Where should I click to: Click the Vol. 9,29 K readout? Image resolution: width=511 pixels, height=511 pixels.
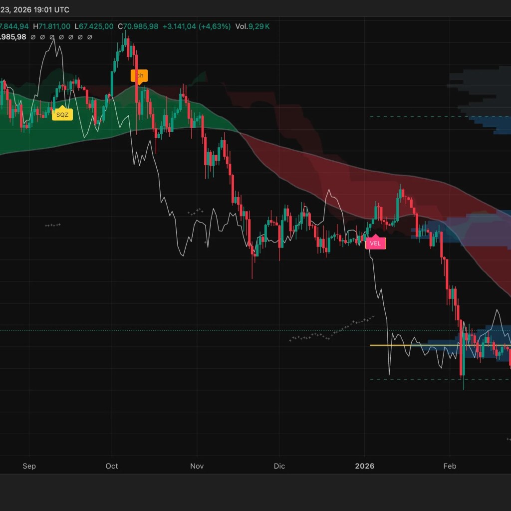pos(253,26)
